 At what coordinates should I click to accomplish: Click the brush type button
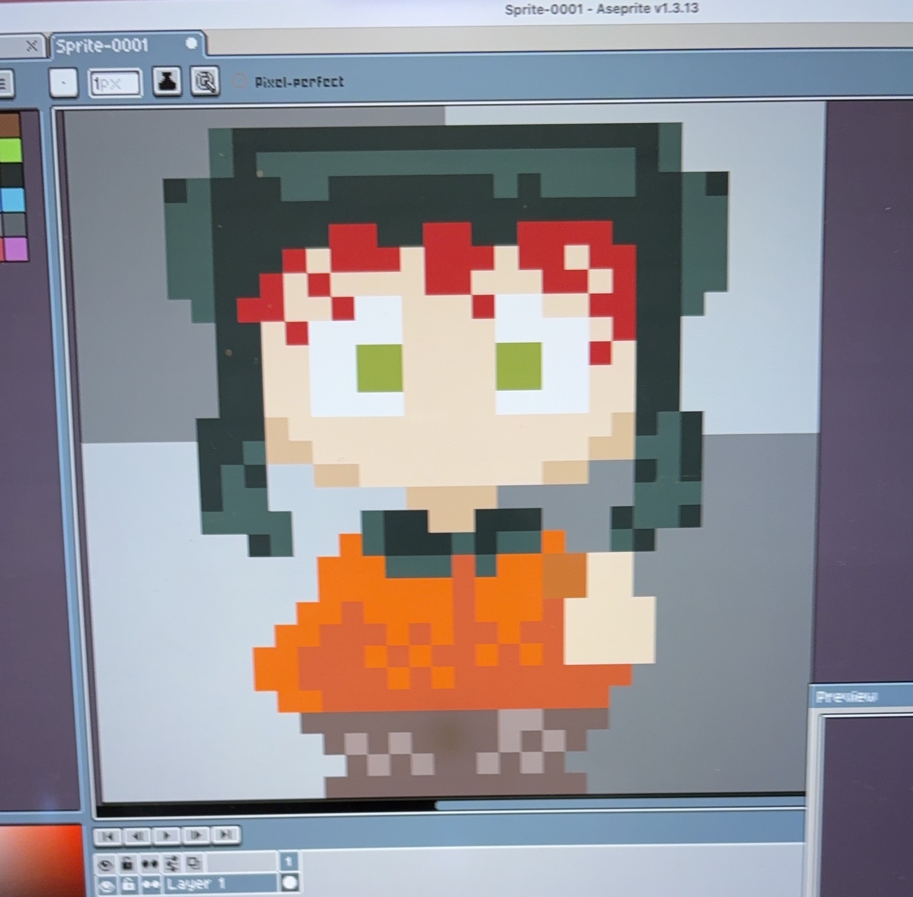(x=63, y=82)
